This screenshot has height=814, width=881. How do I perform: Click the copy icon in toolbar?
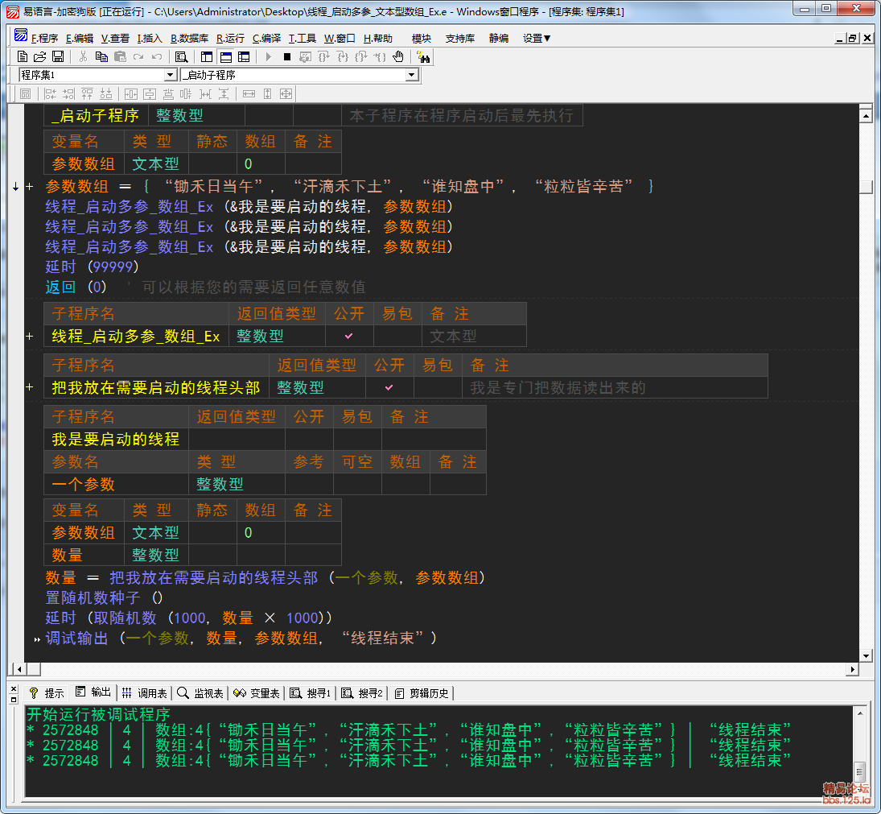click(101, 56)
